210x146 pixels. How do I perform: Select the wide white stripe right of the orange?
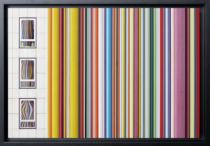[100, 73]
